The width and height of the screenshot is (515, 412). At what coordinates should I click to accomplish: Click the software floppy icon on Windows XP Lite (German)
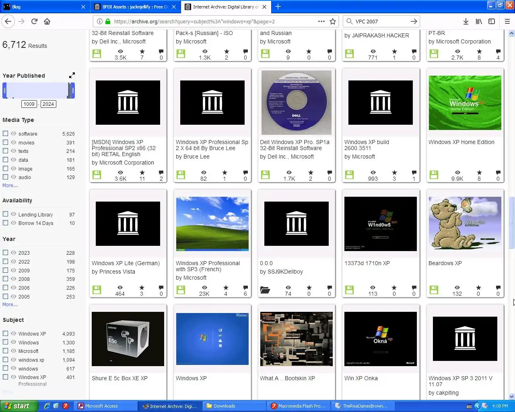[97, 290]
